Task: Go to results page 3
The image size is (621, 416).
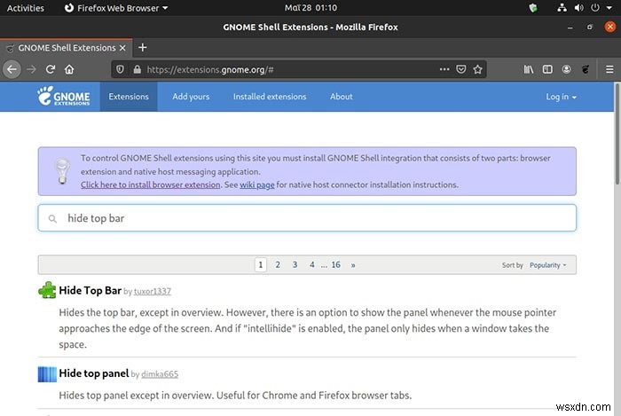Action: tap(295, 265)
